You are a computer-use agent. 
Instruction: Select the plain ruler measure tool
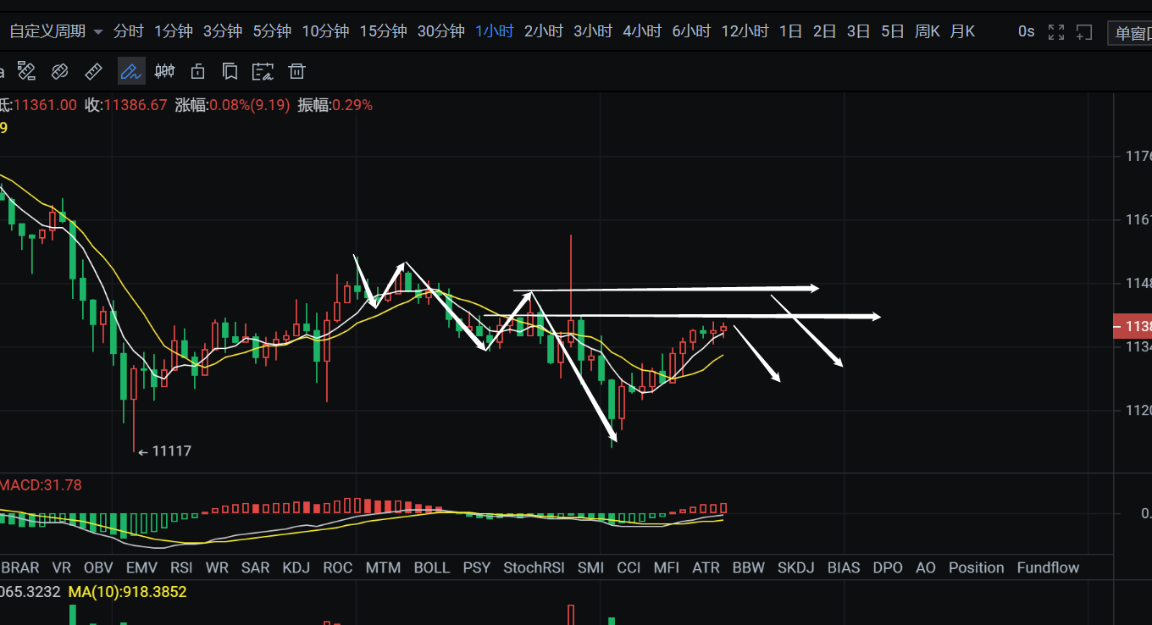coord(94,71)
